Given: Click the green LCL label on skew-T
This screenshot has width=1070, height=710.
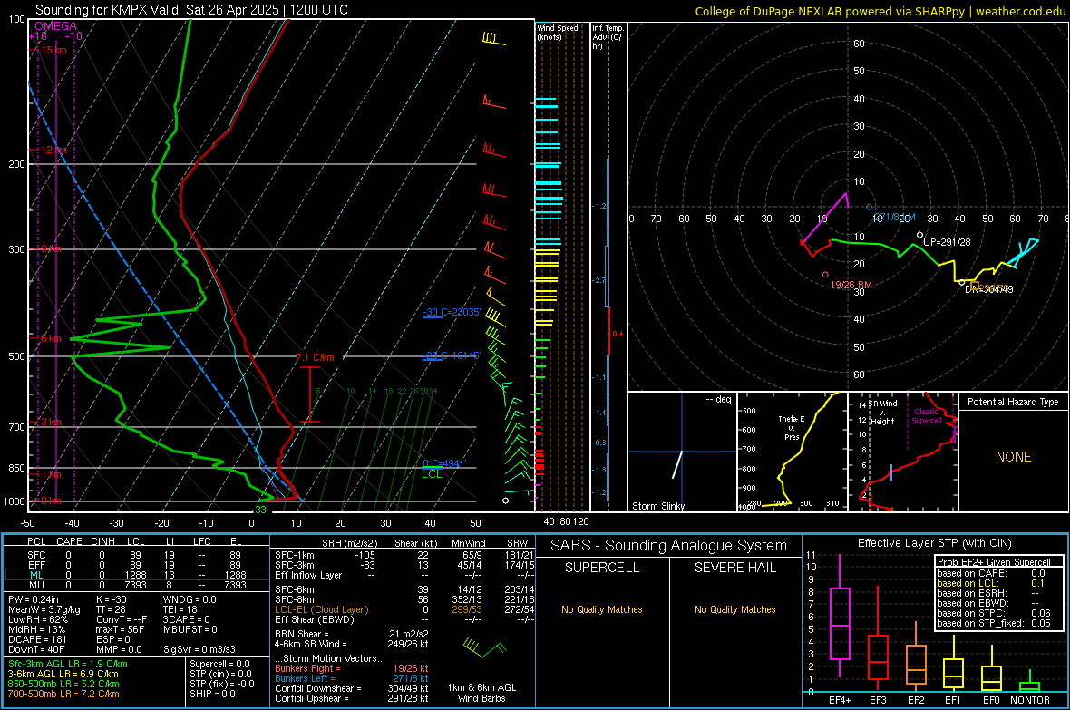Looking at the screenshot, I should point(432,474).
